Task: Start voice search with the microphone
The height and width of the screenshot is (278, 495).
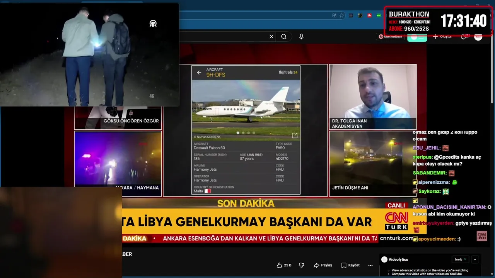Action: pos(301,37)
